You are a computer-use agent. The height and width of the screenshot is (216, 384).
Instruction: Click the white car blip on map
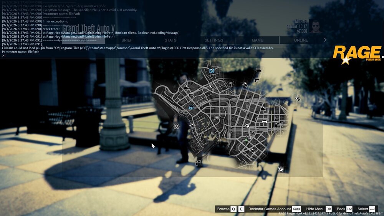coord(265,121)
